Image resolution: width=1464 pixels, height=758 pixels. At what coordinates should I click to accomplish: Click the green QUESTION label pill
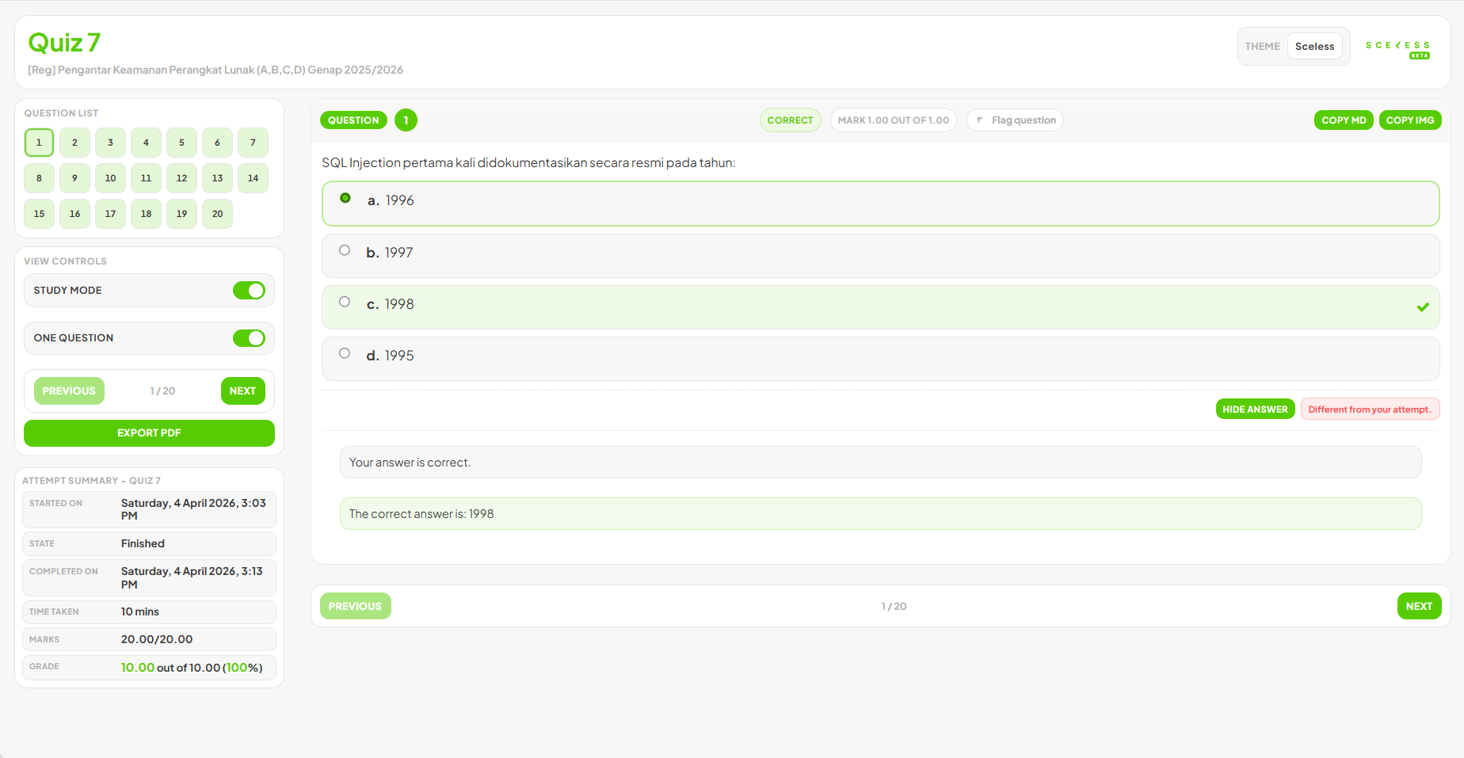click(353, 120)
